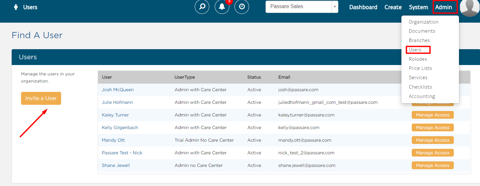Image resolution: width=480 pixels, height=186 pixels.
Task: Click Admin no Care Center cell
Action: tap(199, 165)
